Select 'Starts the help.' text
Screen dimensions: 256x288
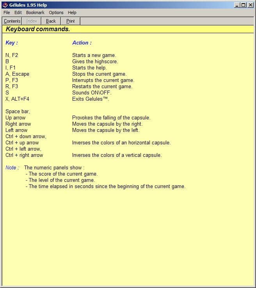point(89,68)
